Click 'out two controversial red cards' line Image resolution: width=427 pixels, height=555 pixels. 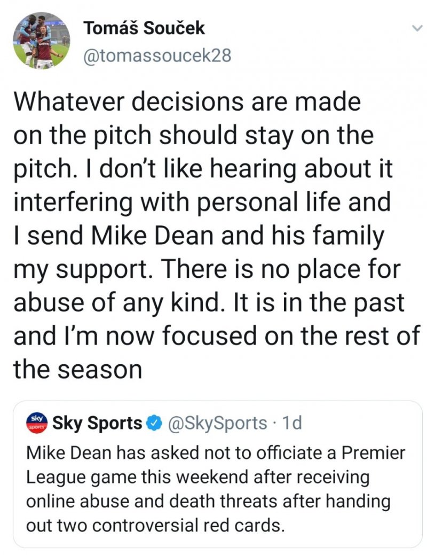coord(154,525)
